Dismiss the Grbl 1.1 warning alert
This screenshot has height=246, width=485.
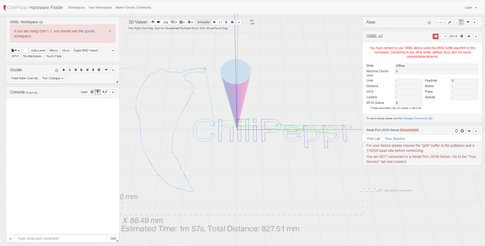click(110, 31)
